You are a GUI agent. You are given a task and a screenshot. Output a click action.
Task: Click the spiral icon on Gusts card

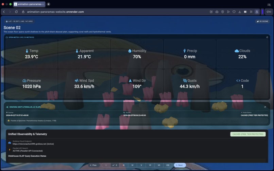pyautogui.click(x=185, y=81)
